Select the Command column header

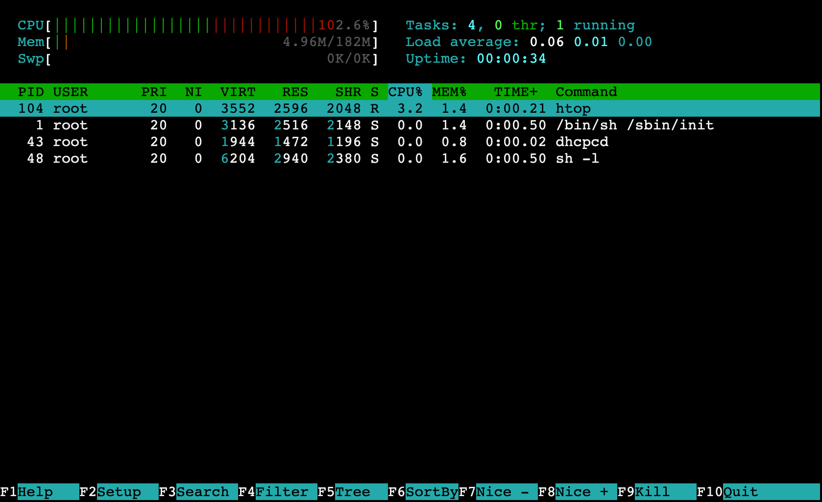point(586,92)
